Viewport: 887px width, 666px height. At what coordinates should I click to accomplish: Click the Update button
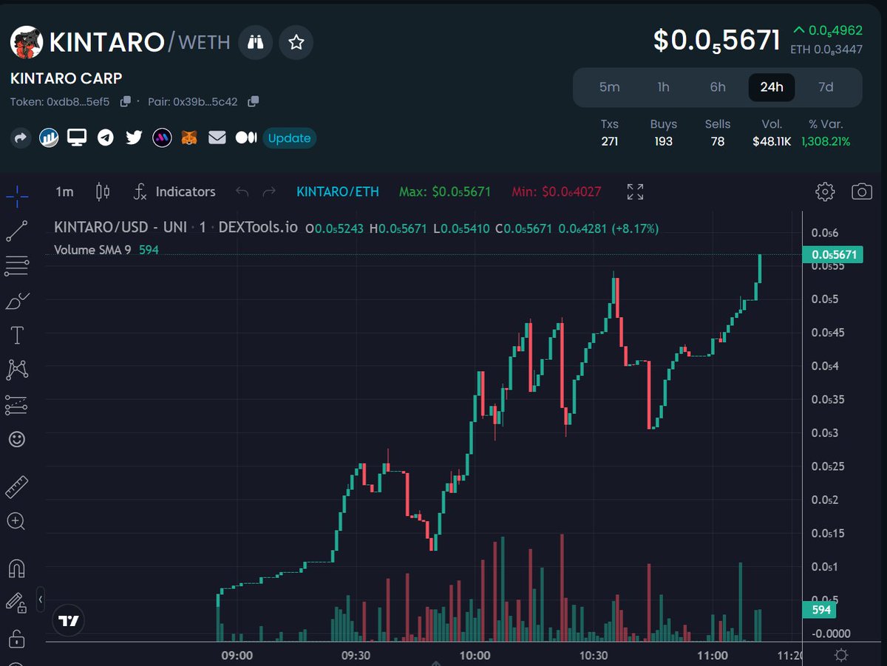point(289,137)
